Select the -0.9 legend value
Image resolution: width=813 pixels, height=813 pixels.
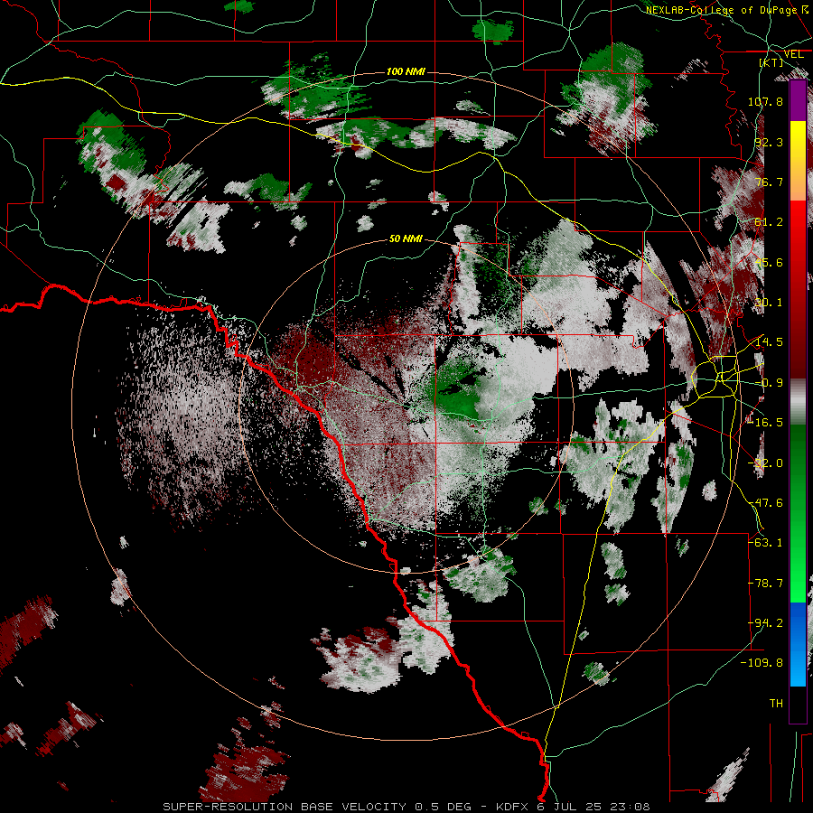click(x=769, y=383)
